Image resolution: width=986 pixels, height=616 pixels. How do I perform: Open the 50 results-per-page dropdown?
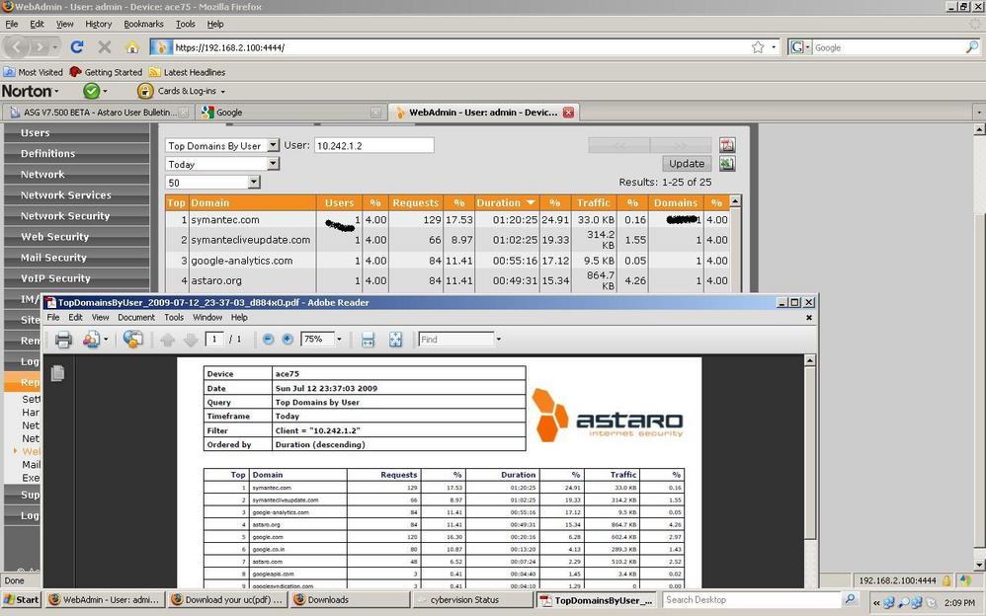[254, 183]
